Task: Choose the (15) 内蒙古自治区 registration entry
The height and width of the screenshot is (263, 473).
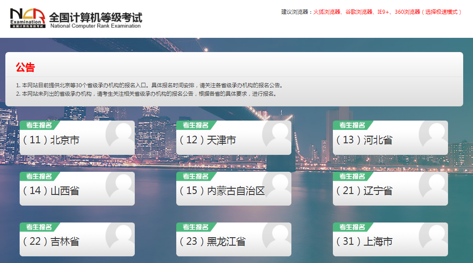Action: [x=222, y=191]
